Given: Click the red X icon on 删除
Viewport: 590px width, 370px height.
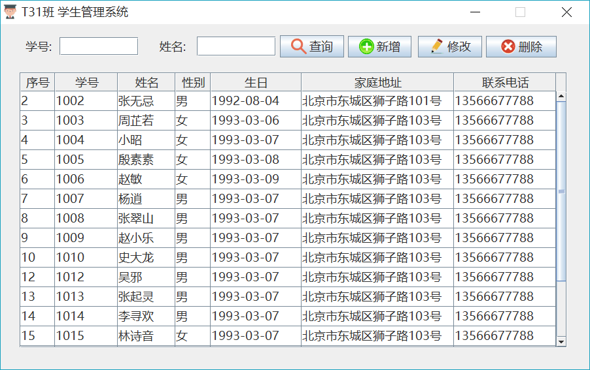Looking at the screenshot, I should [x=508, y=46].
